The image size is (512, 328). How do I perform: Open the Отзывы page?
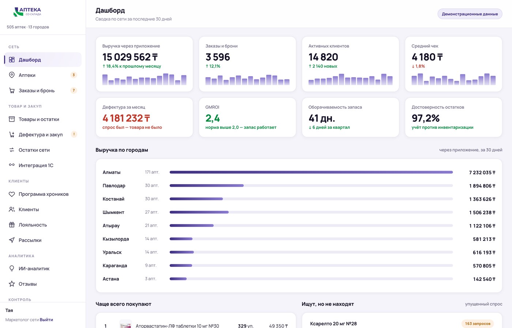(x=43, y=284)
